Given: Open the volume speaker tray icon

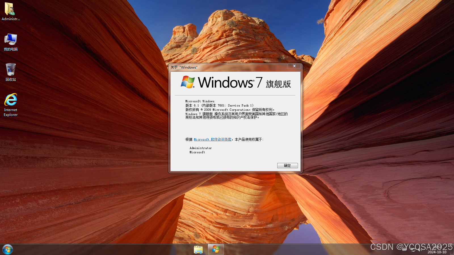Looking at the screenshot, I should (420, 250).
